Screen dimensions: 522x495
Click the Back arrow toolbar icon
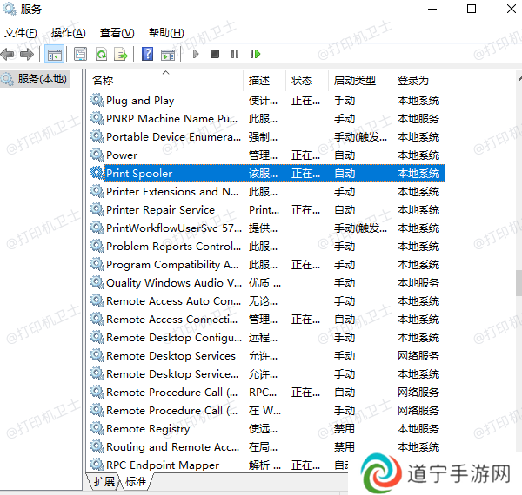tap(9, 54)
